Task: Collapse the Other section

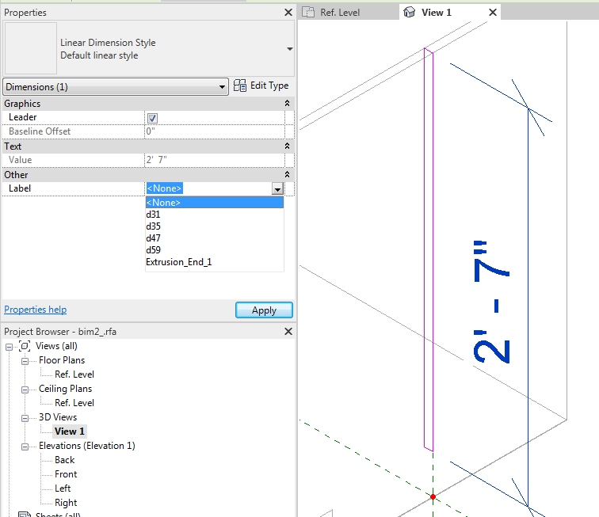Action: pos(287,175)
